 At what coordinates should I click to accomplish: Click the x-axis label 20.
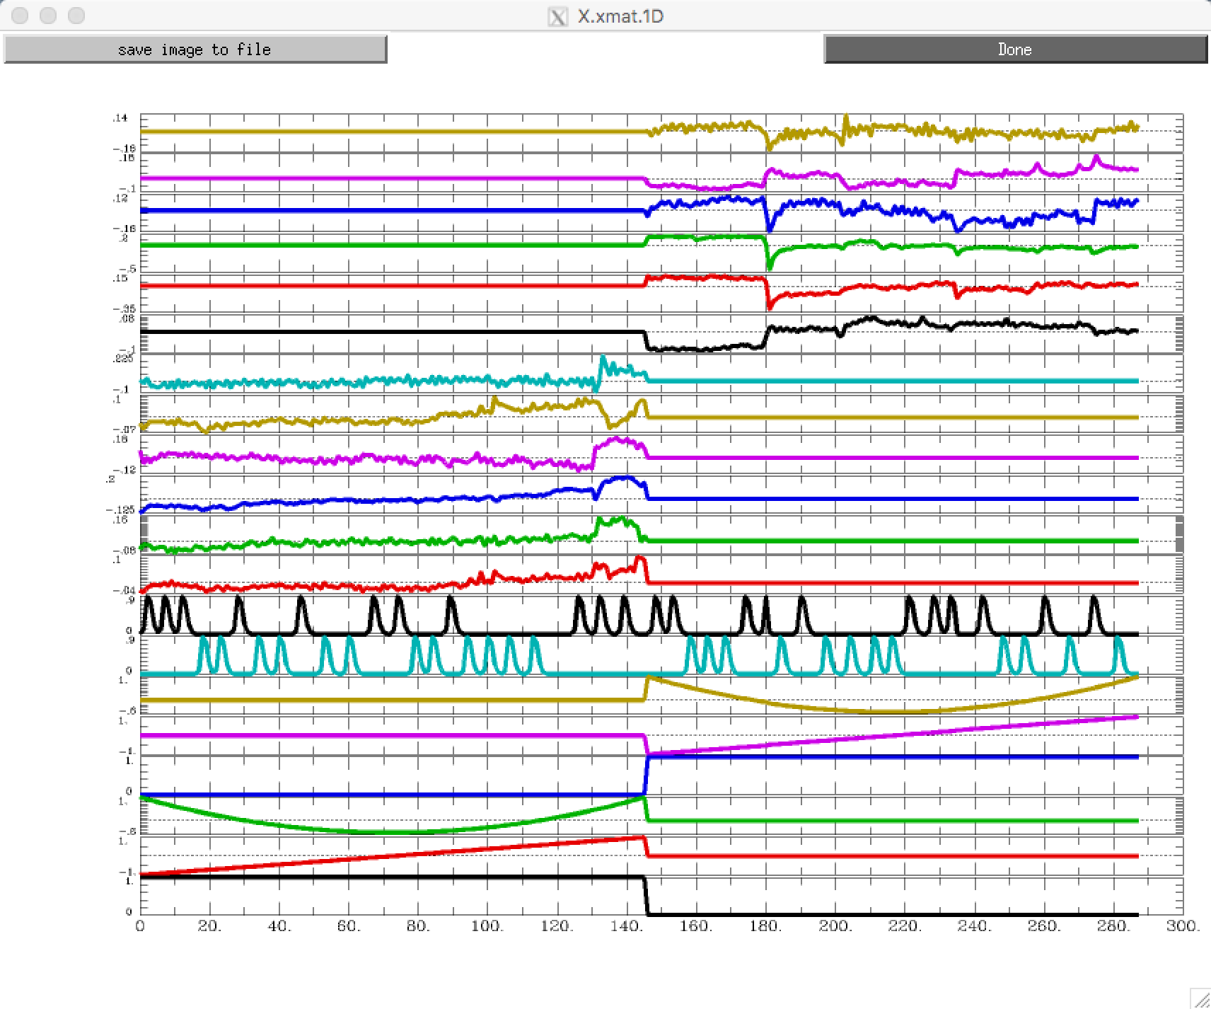[x=210, y=926]
